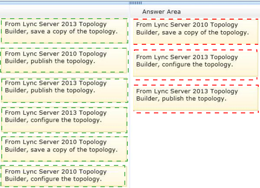Click answer box '2013 configure the topology'
The height and width of the screenshot is (188, 260).
click(196, 65)
